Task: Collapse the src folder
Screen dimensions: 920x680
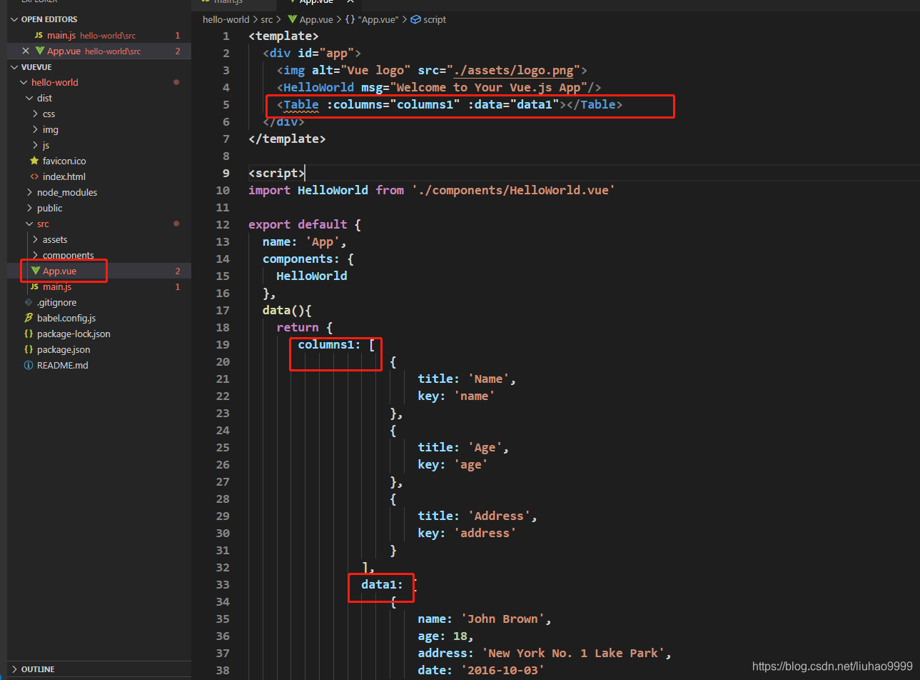Action: [x=29, y=224]
